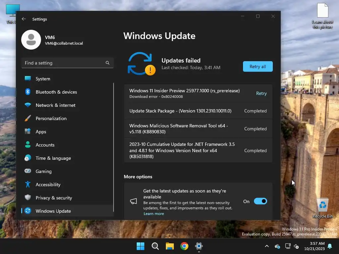Viewport: 339px width, 254px height.
Task: Click the megaphone icon under More options
Action: [133, 201]
